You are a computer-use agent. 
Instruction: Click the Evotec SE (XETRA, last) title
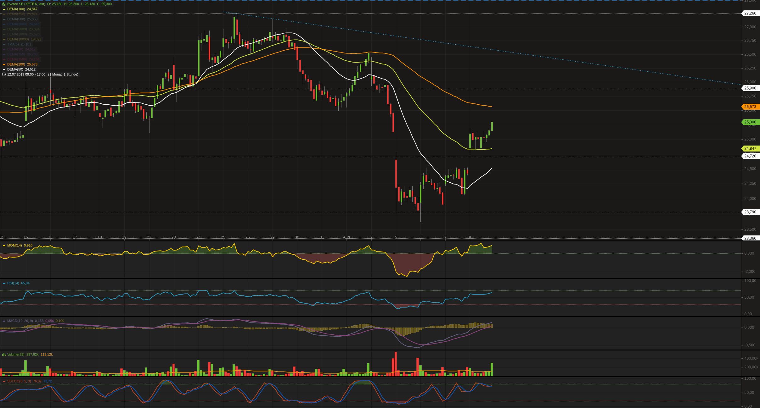pos(26,4)
